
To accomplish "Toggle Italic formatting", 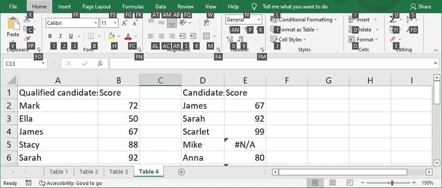I will [60, 36].
